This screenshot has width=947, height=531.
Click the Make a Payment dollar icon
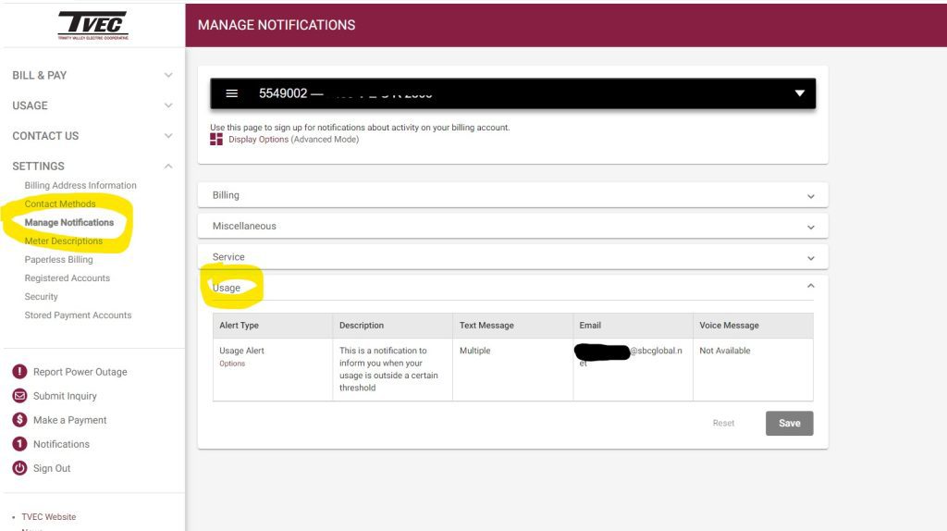point(19,420)
